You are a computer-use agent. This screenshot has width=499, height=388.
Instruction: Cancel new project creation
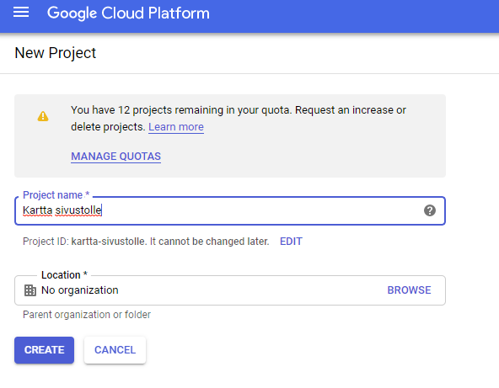(115, 350)
